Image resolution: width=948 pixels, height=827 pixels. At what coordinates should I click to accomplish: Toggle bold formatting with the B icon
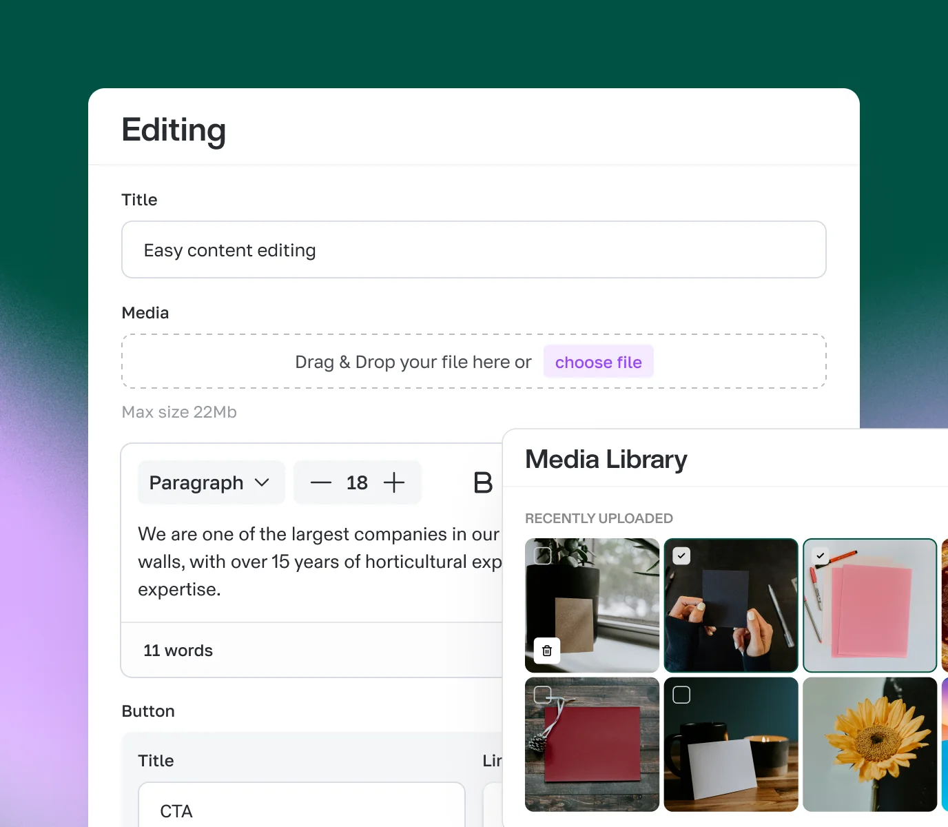pos(483,483)
